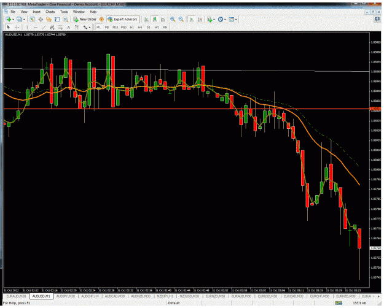Switch to the AUDJPY,M30 chart tab
Screen dimensions: 384x308
[x=66, y=296]
